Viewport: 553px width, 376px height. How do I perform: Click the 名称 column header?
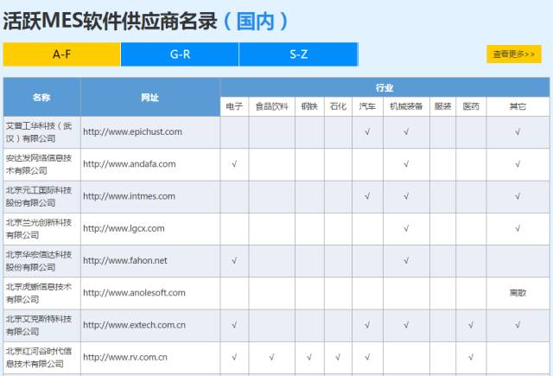tap(41, 97)
